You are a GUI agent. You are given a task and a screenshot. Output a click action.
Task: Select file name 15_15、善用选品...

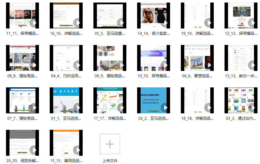click(66, 161)
